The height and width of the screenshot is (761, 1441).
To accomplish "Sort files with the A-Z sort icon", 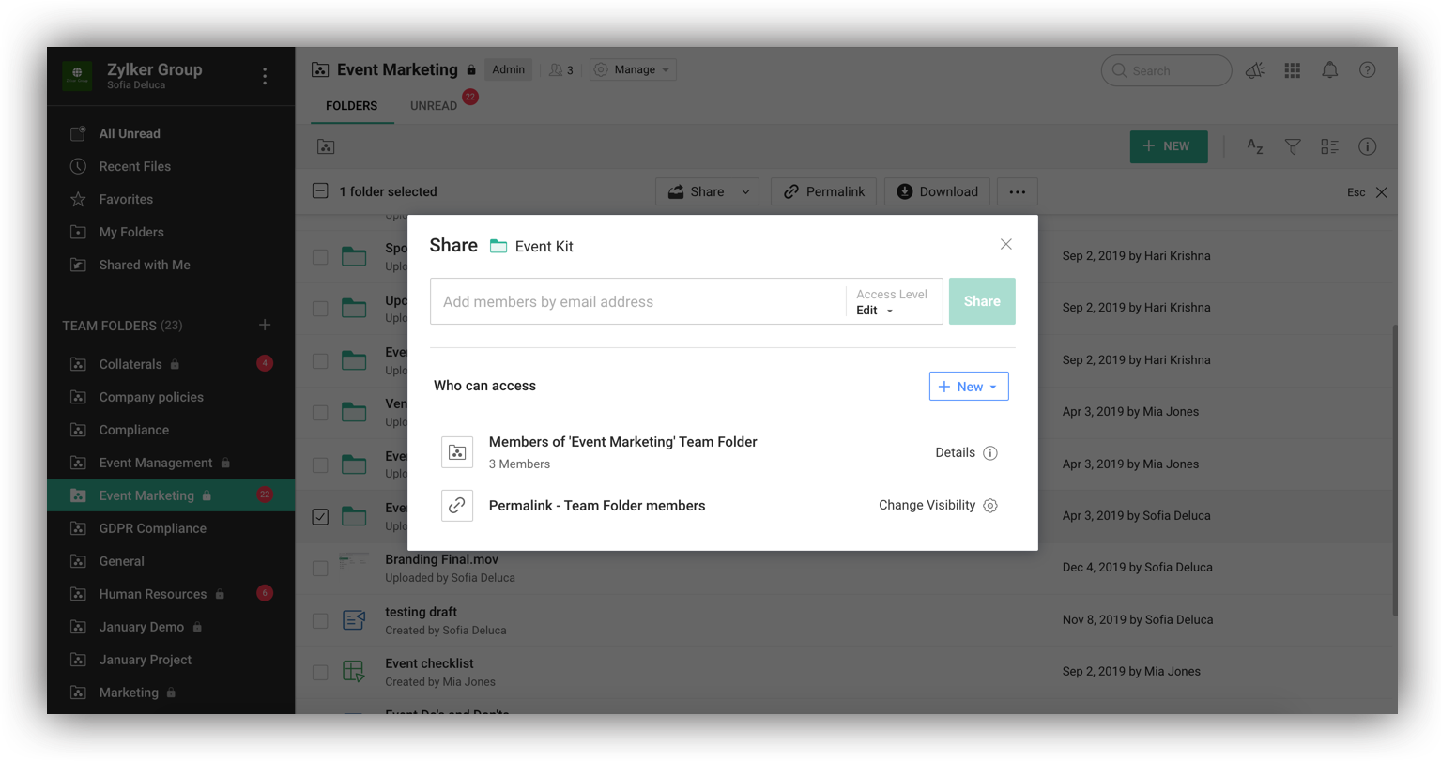I will [1254, 146].
